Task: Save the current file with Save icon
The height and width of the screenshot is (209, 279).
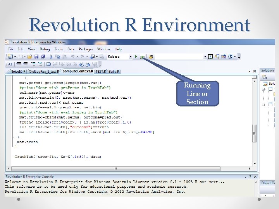Action: [36, 57]
